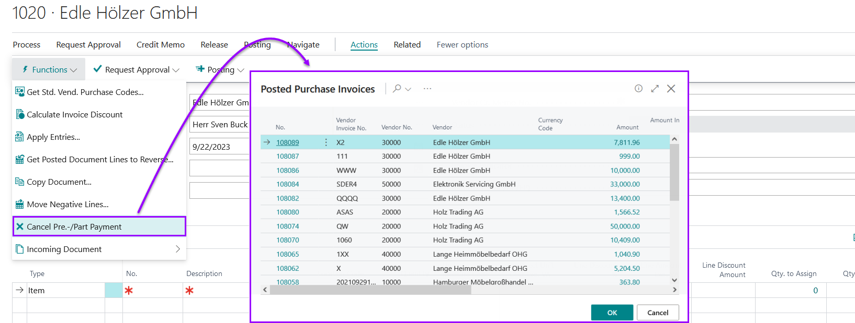Click the Cancel Pre-/Part Payment X icon

point(20,226)
